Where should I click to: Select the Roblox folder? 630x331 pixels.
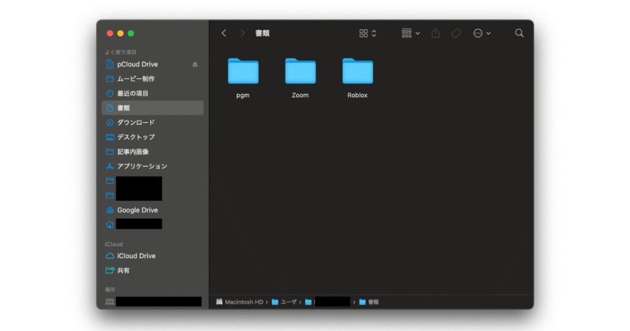357,71
